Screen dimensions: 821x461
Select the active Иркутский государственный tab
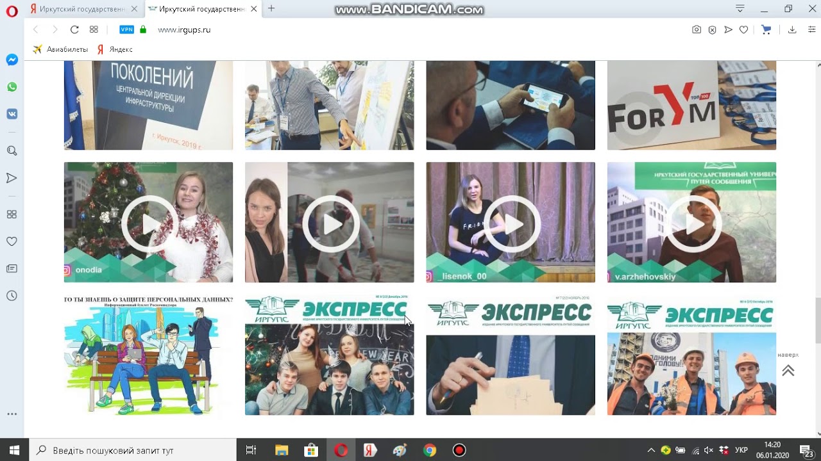tap(203, 9)
